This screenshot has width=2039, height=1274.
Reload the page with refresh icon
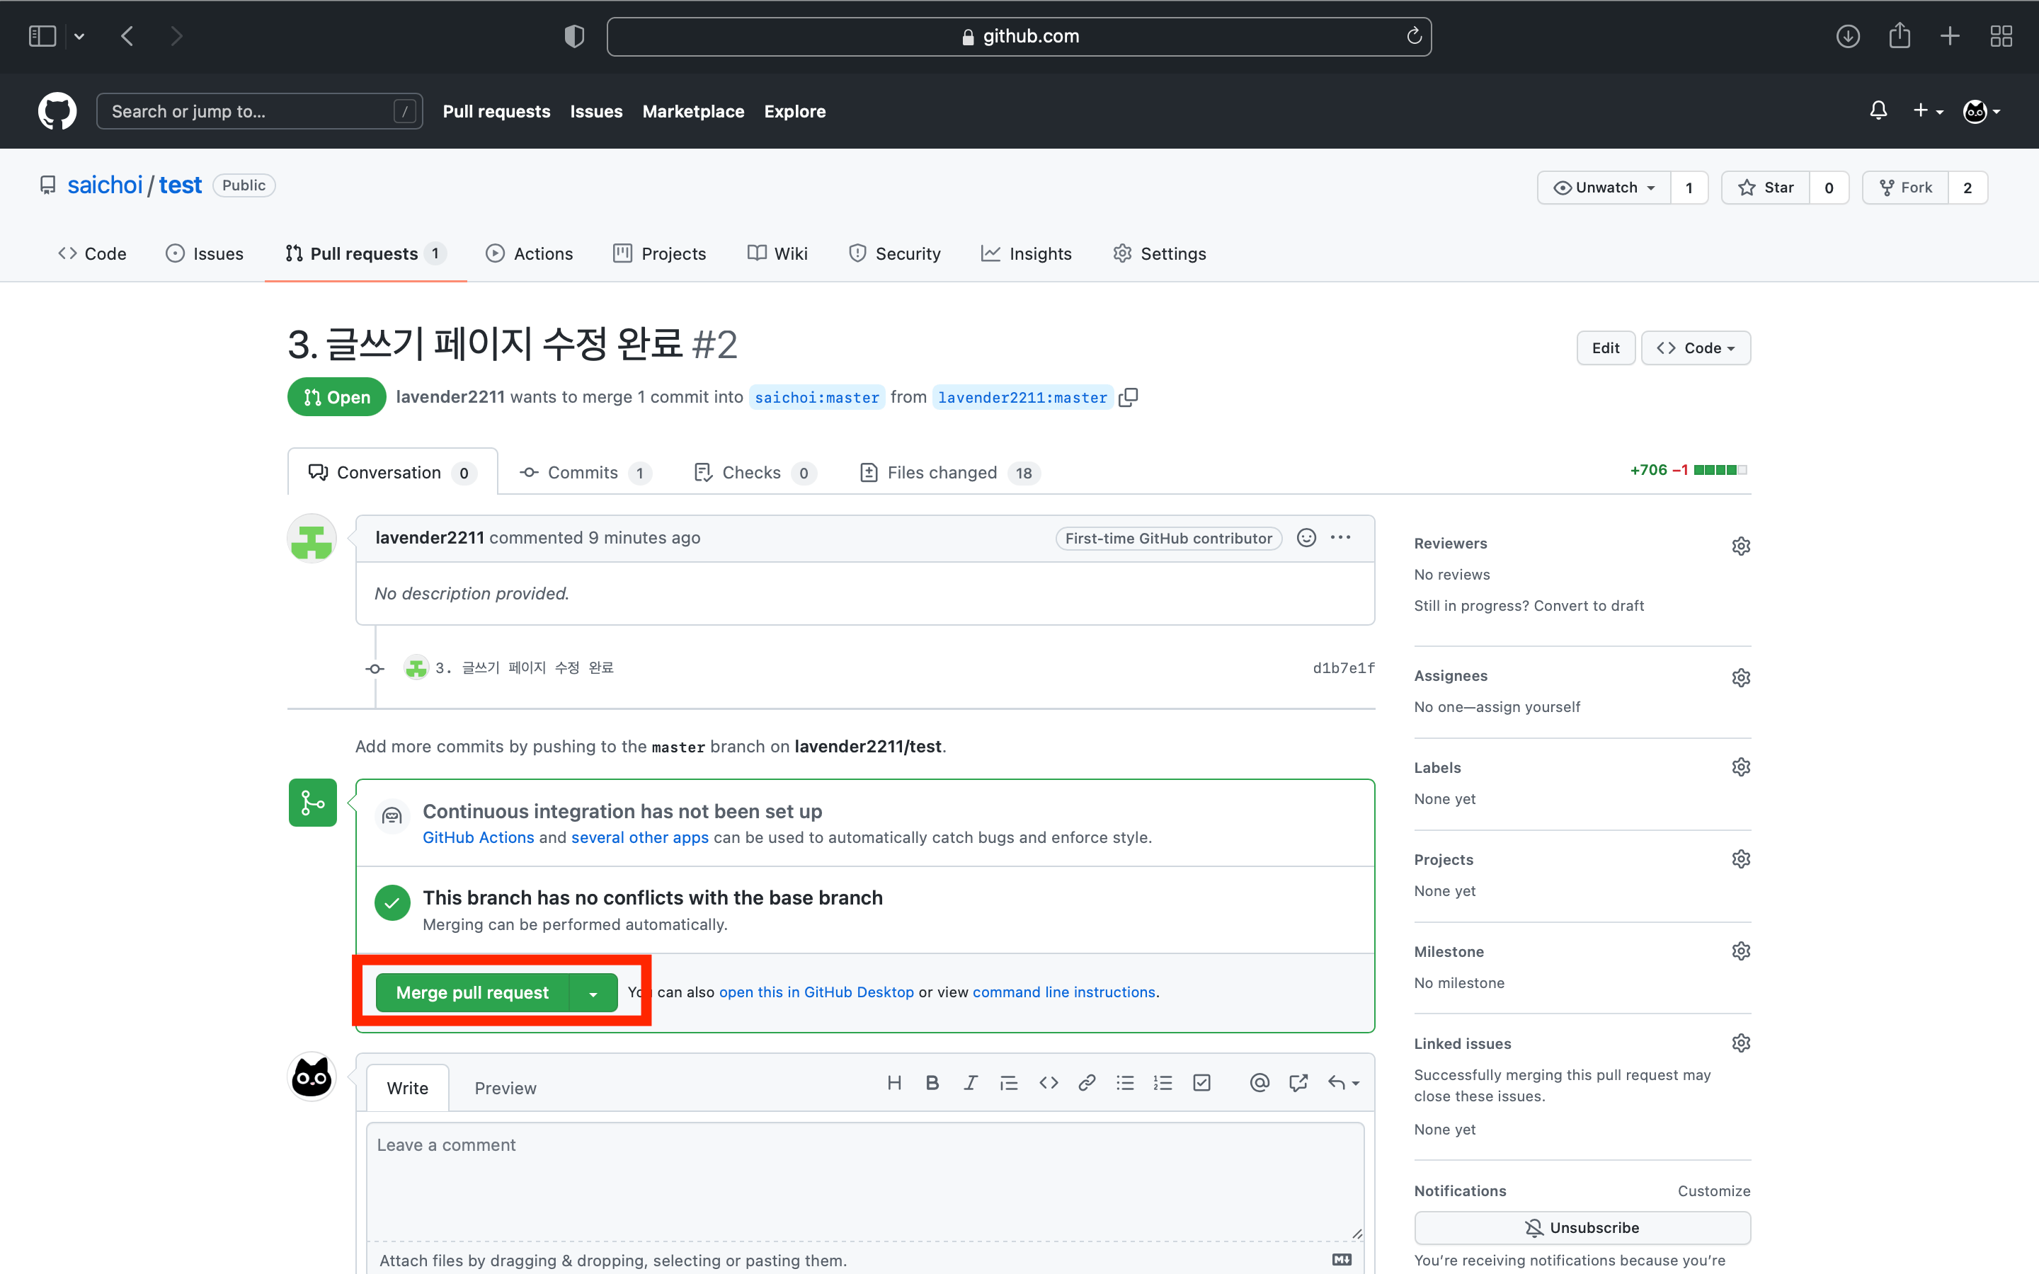tap(1414, 36)
